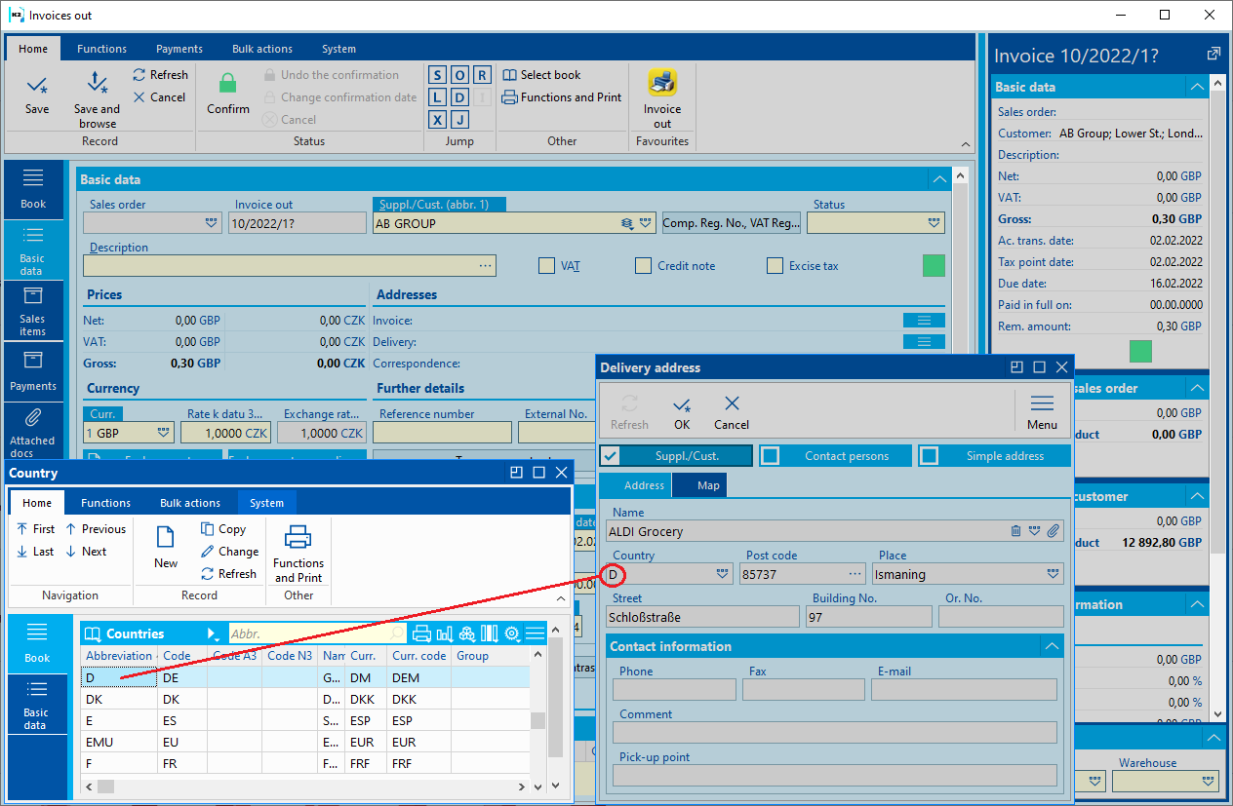The image size is (1233, 806).
Task: Collapse Basic data section in the invoice form
Action: tap(938, 179)
